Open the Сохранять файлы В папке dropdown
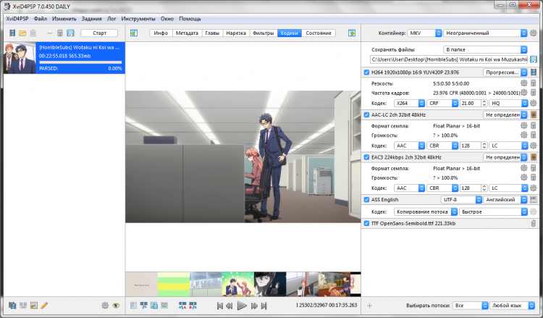This screenshot has height=318, width=543. click(485, 49)
